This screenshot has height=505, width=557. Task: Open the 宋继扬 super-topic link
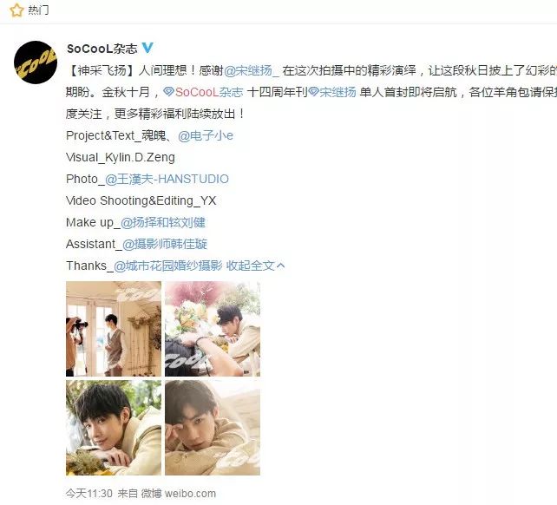[337, 92]
